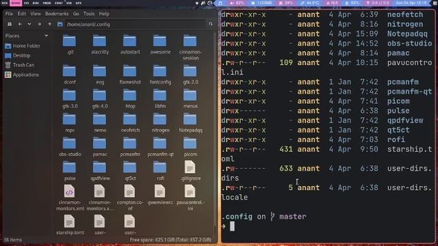Viewport: 438px width, 246px height.
Task: Click the terminal prompt cursor
Action: pyautogui.click(x=232, y=226)
